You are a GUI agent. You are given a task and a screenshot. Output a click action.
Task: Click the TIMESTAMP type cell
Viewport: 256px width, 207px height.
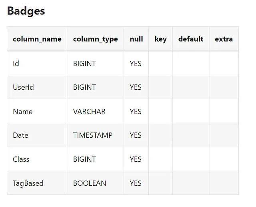[x=95, y=135]
